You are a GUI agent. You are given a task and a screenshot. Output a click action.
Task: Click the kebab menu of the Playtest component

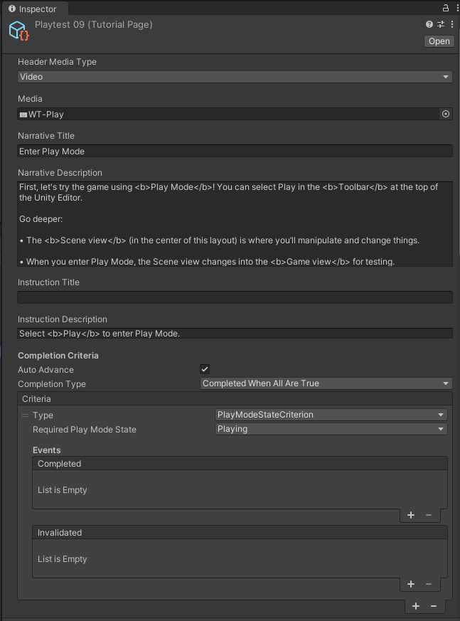(x=451, y=23)
